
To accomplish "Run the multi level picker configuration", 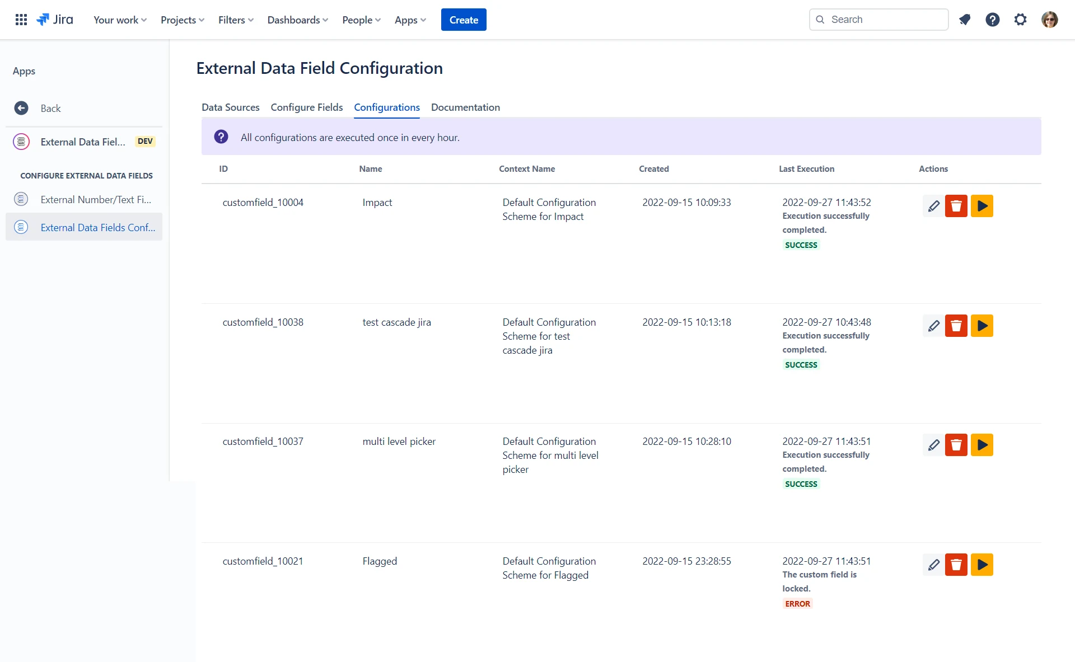I will [x=982, y=445].
